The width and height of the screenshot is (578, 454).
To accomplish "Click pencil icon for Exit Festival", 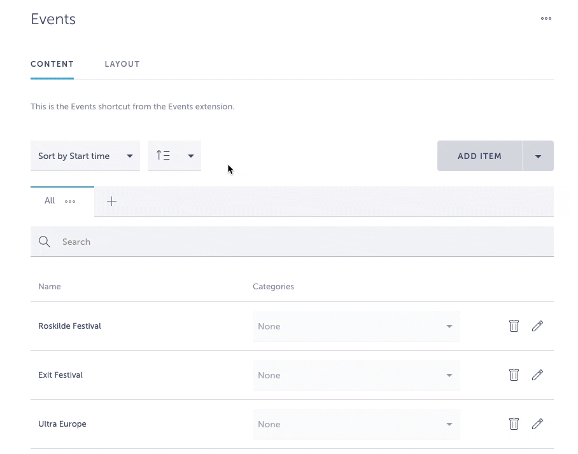I will coord(537,375).
